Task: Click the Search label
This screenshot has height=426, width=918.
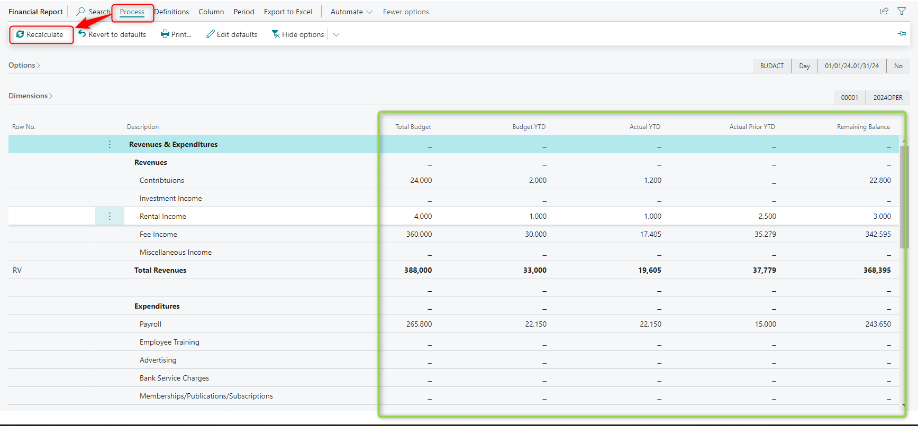Action: 99,12
